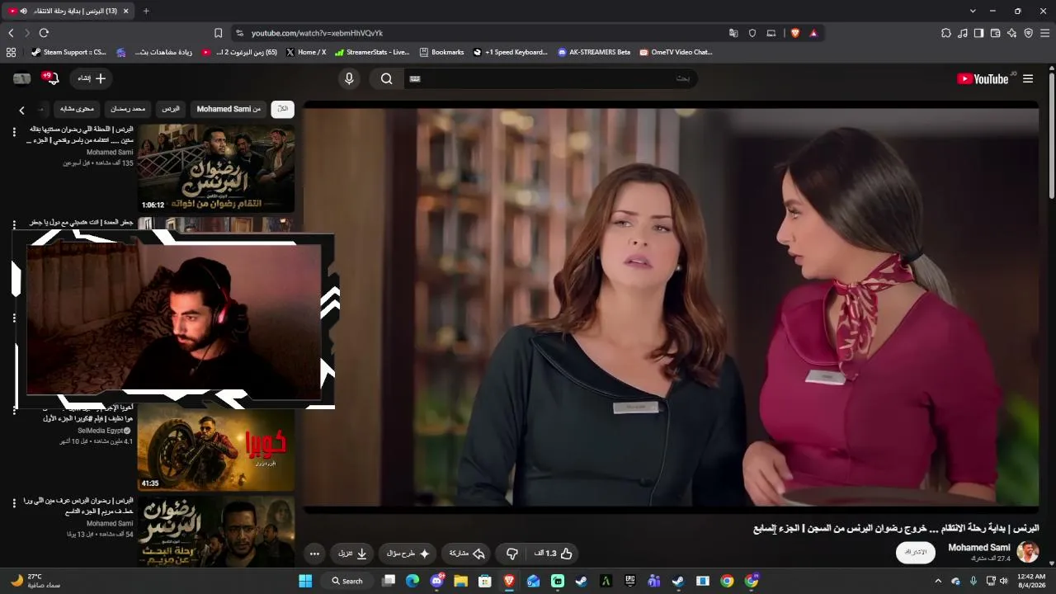Image resolution: width=1056 pixels, height=594 pixels.
Task: Open the apps grid in bookmarks bar
Action: pyautogui.click(x=11, y=52)
